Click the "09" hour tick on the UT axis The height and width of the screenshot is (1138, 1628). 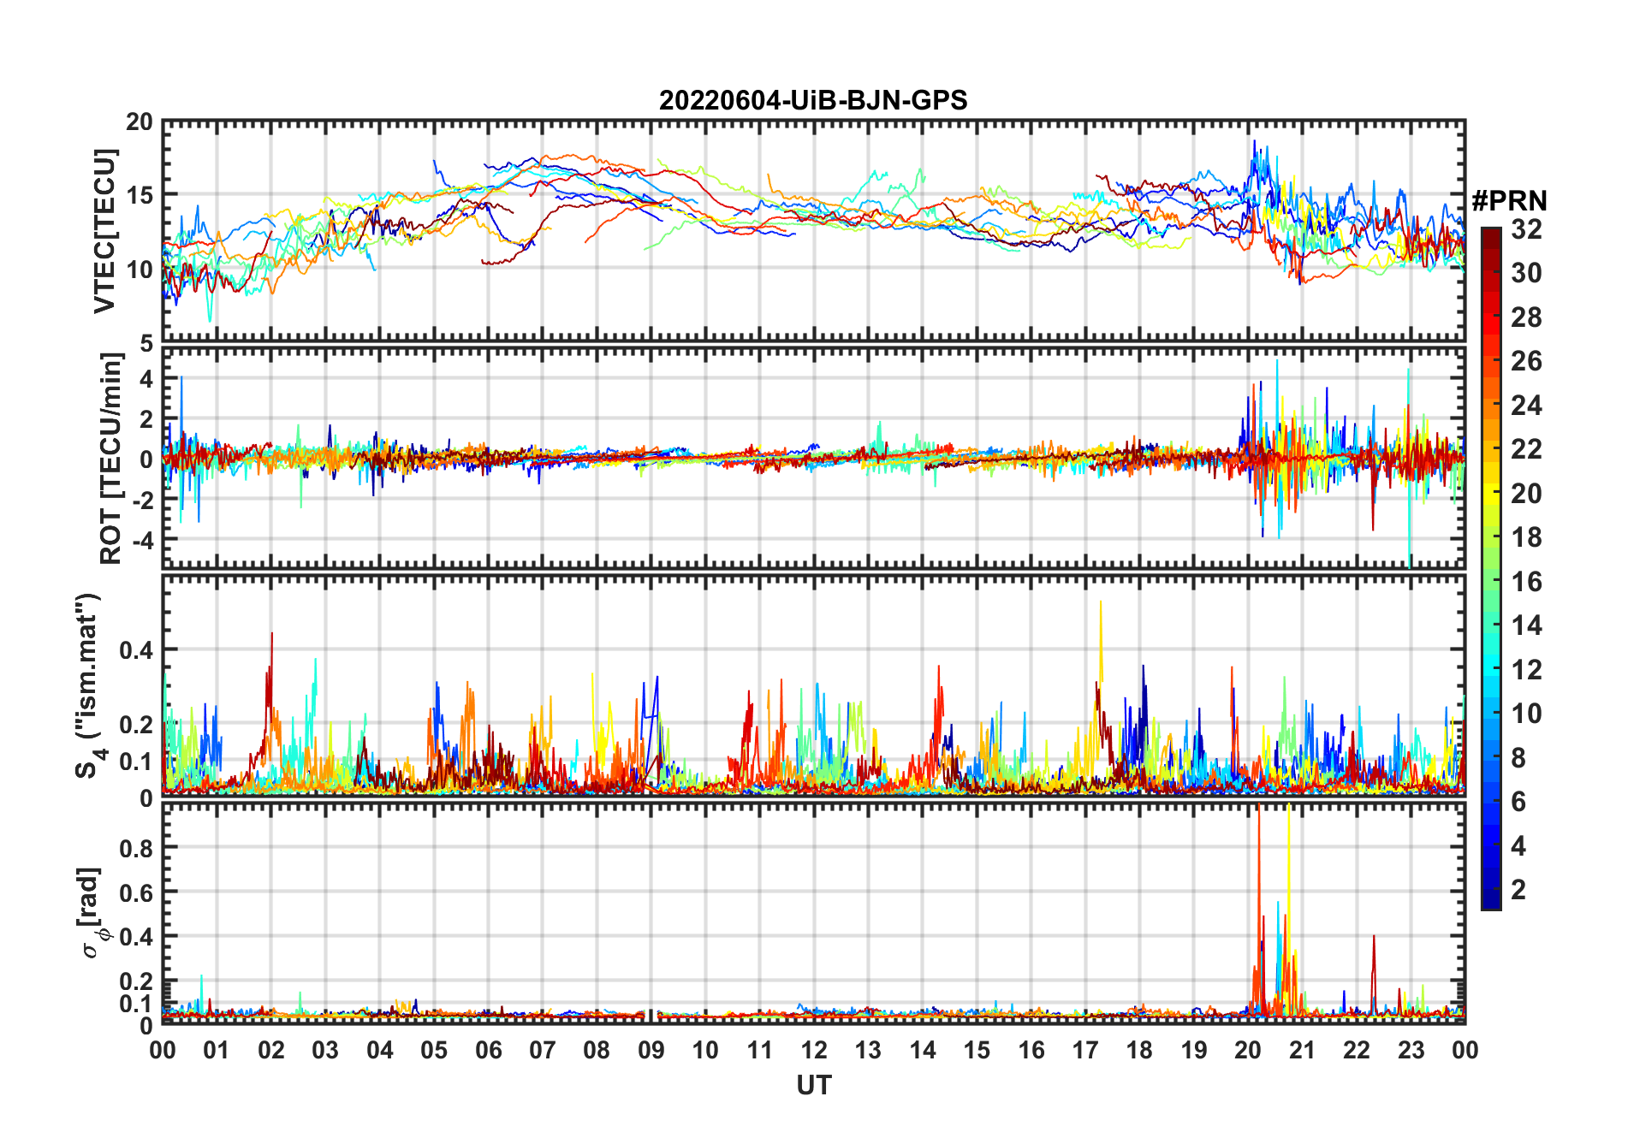tap(651, 1051)
